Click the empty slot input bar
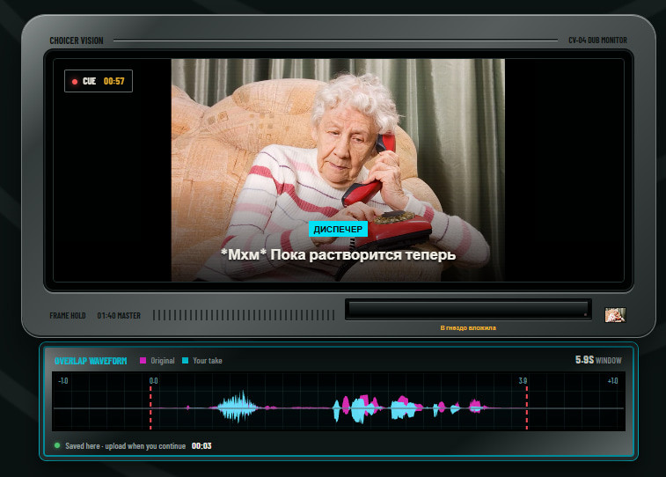Image resolution: width=666 pixels, height=477 pixels. coord(468,309)
